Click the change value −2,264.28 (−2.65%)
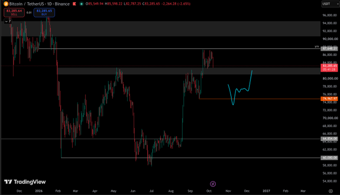 point(176,4)
